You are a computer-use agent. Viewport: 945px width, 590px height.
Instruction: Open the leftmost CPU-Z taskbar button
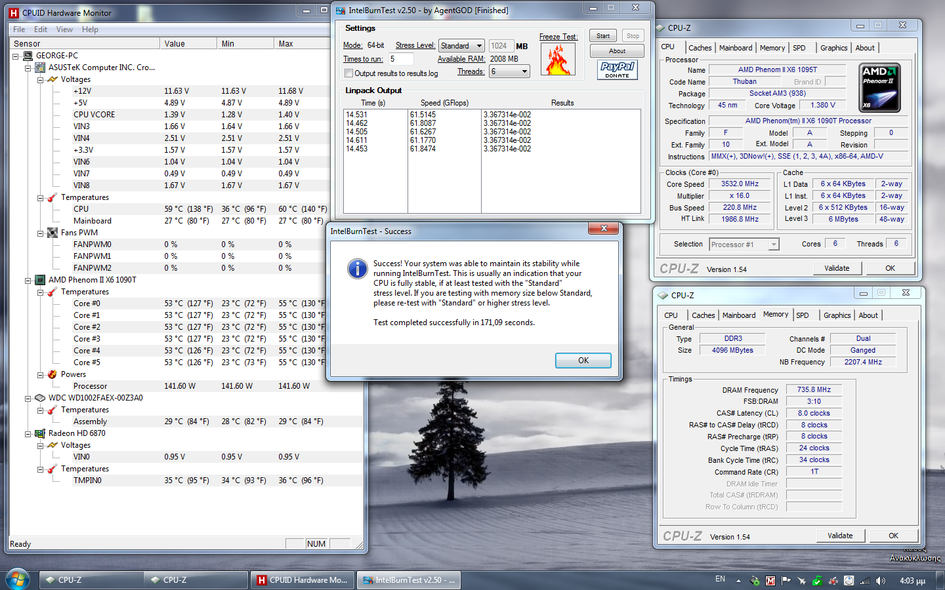(91, 580)
